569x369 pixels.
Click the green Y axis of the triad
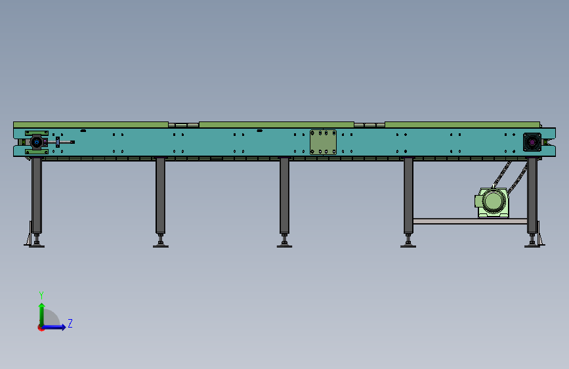pos(42,314)
